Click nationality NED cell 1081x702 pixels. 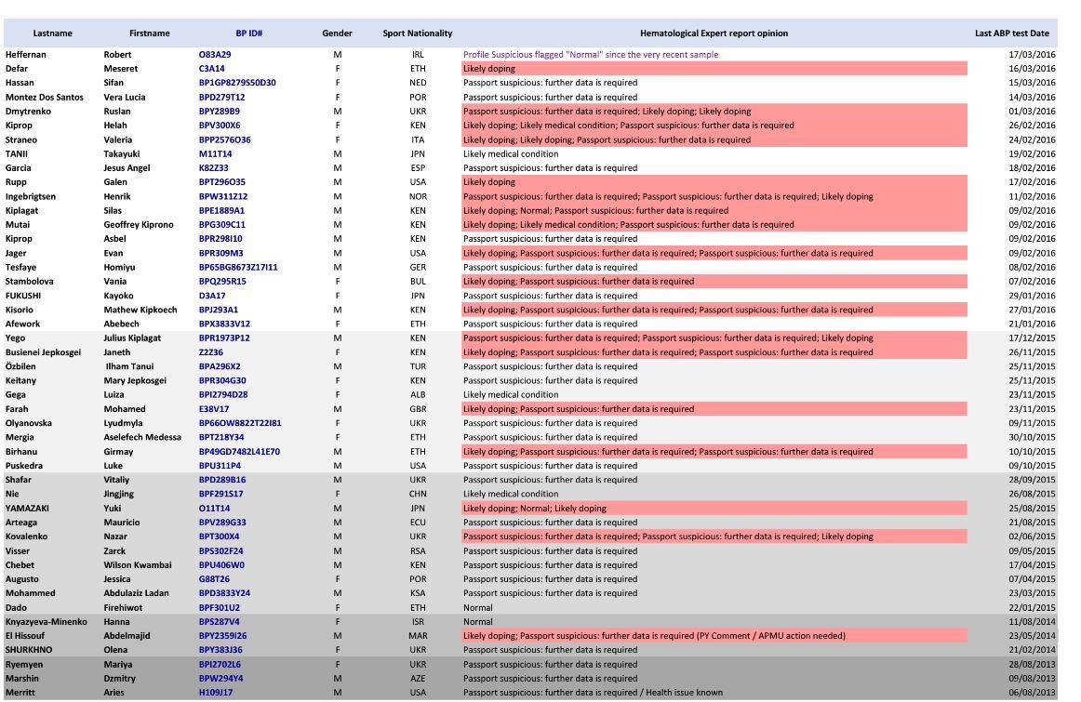[418, 83]
